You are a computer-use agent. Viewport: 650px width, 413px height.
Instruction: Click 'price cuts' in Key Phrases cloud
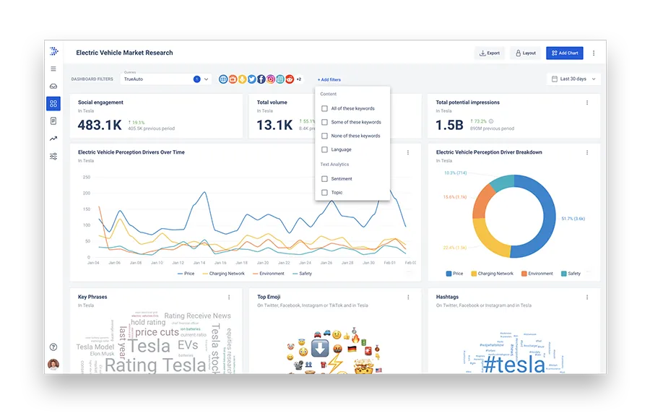(157, 332)
